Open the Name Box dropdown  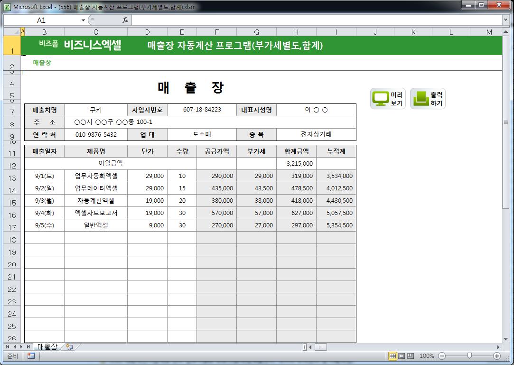[83, 20]
